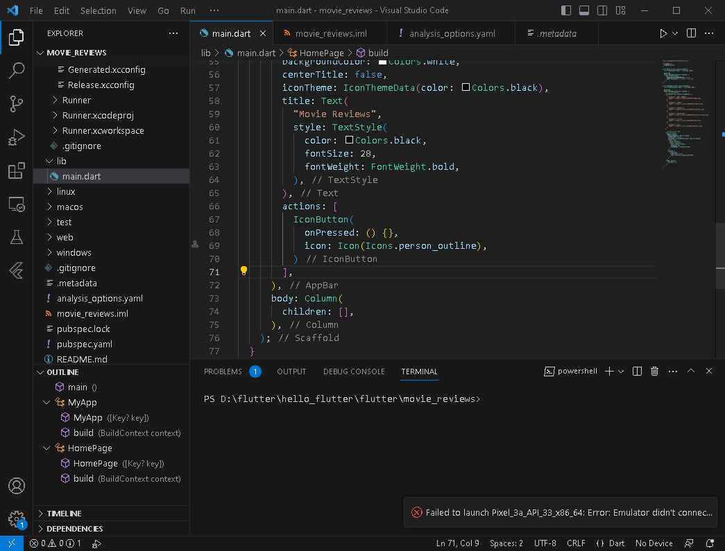
Task: Show errors and warnings count in status bar
Action: 55,543
